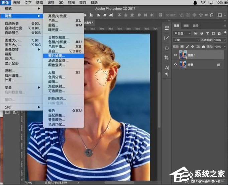Open the crop-shaped panel icon in dock
228x185 pixels.
point(166,58)
